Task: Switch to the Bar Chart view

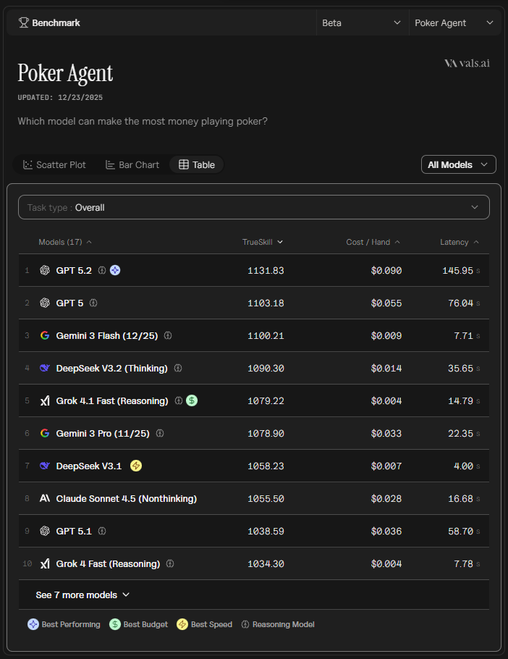Action: 132,164
